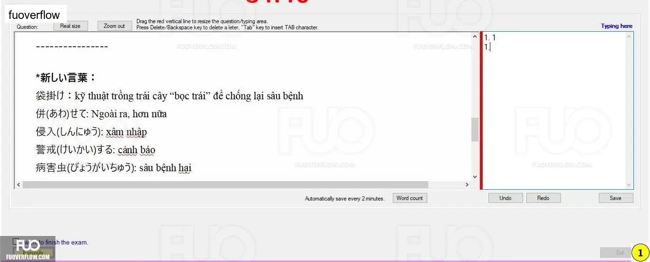The image size is (650, 262).
Task: Click the line 病害虫 sâu bệnh hại
Action: [x=113, y=168]
